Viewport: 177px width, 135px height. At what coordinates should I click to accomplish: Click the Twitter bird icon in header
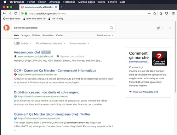pyautogui.click(x=158, y=28)
